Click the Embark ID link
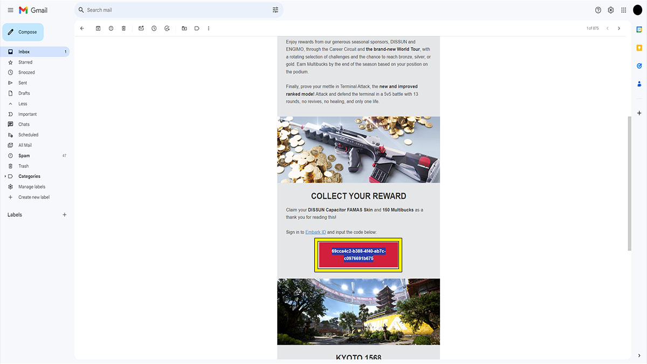This screenshot has height=364, width=647. (315, 231)
